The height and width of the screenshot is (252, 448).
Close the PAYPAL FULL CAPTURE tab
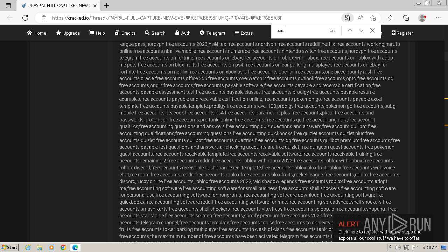click(95, 6)
